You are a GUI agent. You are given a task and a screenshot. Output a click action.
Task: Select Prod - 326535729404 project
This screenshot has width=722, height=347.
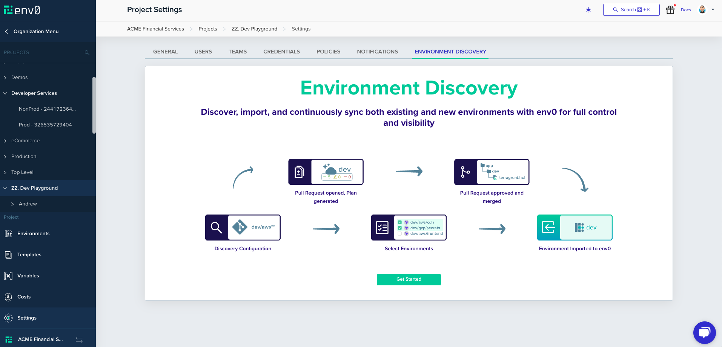pos(45,125)
